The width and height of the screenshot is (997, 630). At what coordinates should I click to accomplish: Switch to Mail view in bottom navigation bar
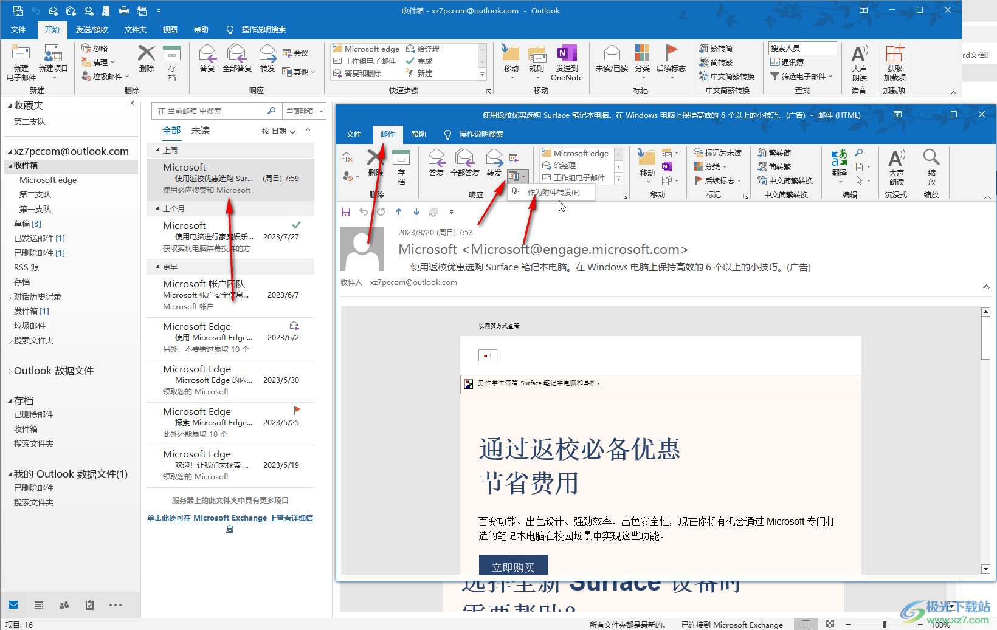[13, 605]
